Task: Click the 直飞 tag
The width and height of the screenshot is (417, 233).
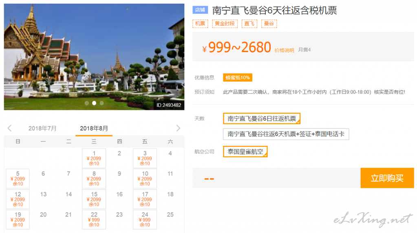Action: 249,24
